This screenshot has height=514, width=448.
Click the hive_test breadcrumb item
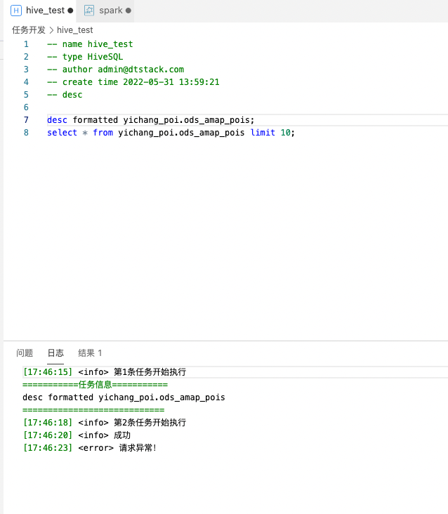click(x=74, y=30)
